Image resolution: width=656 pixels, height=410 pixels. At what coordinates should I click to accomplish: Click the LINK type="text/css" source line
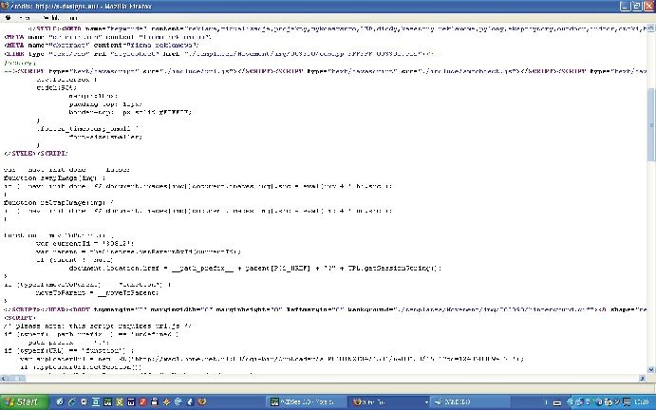point(218,53)
